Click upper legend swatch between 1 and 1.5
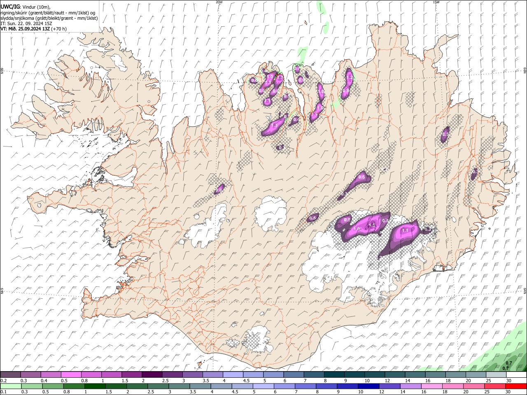 (112, 375)
